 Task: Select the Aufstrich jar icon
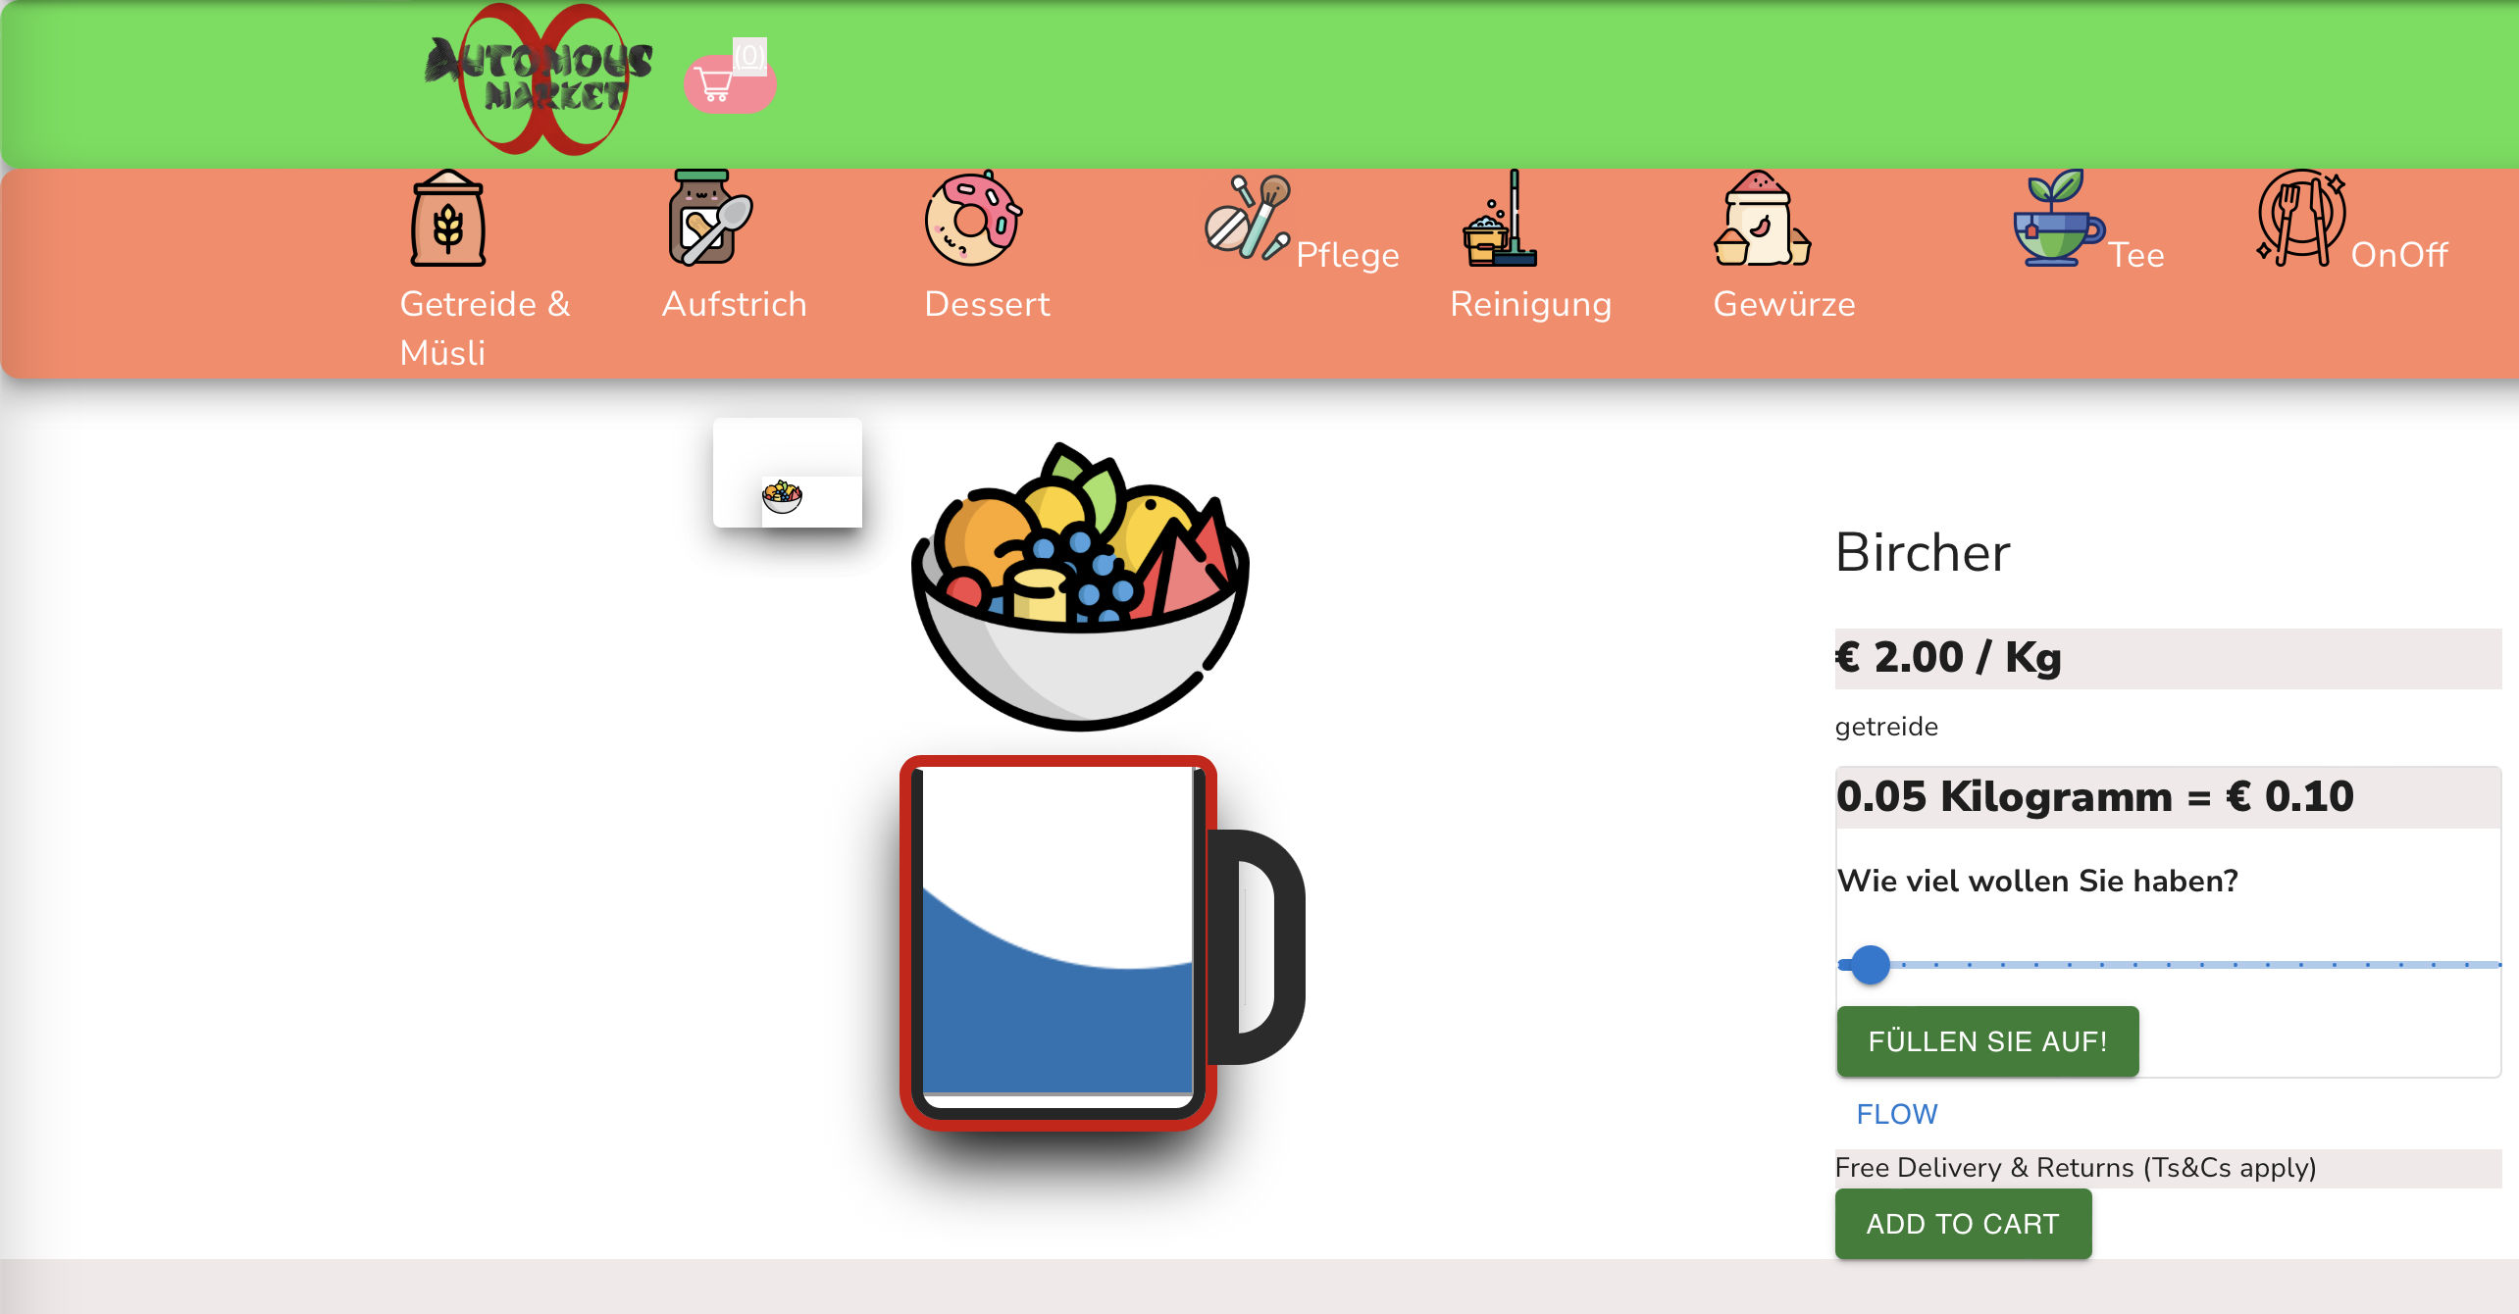click(x=710, y=218)
